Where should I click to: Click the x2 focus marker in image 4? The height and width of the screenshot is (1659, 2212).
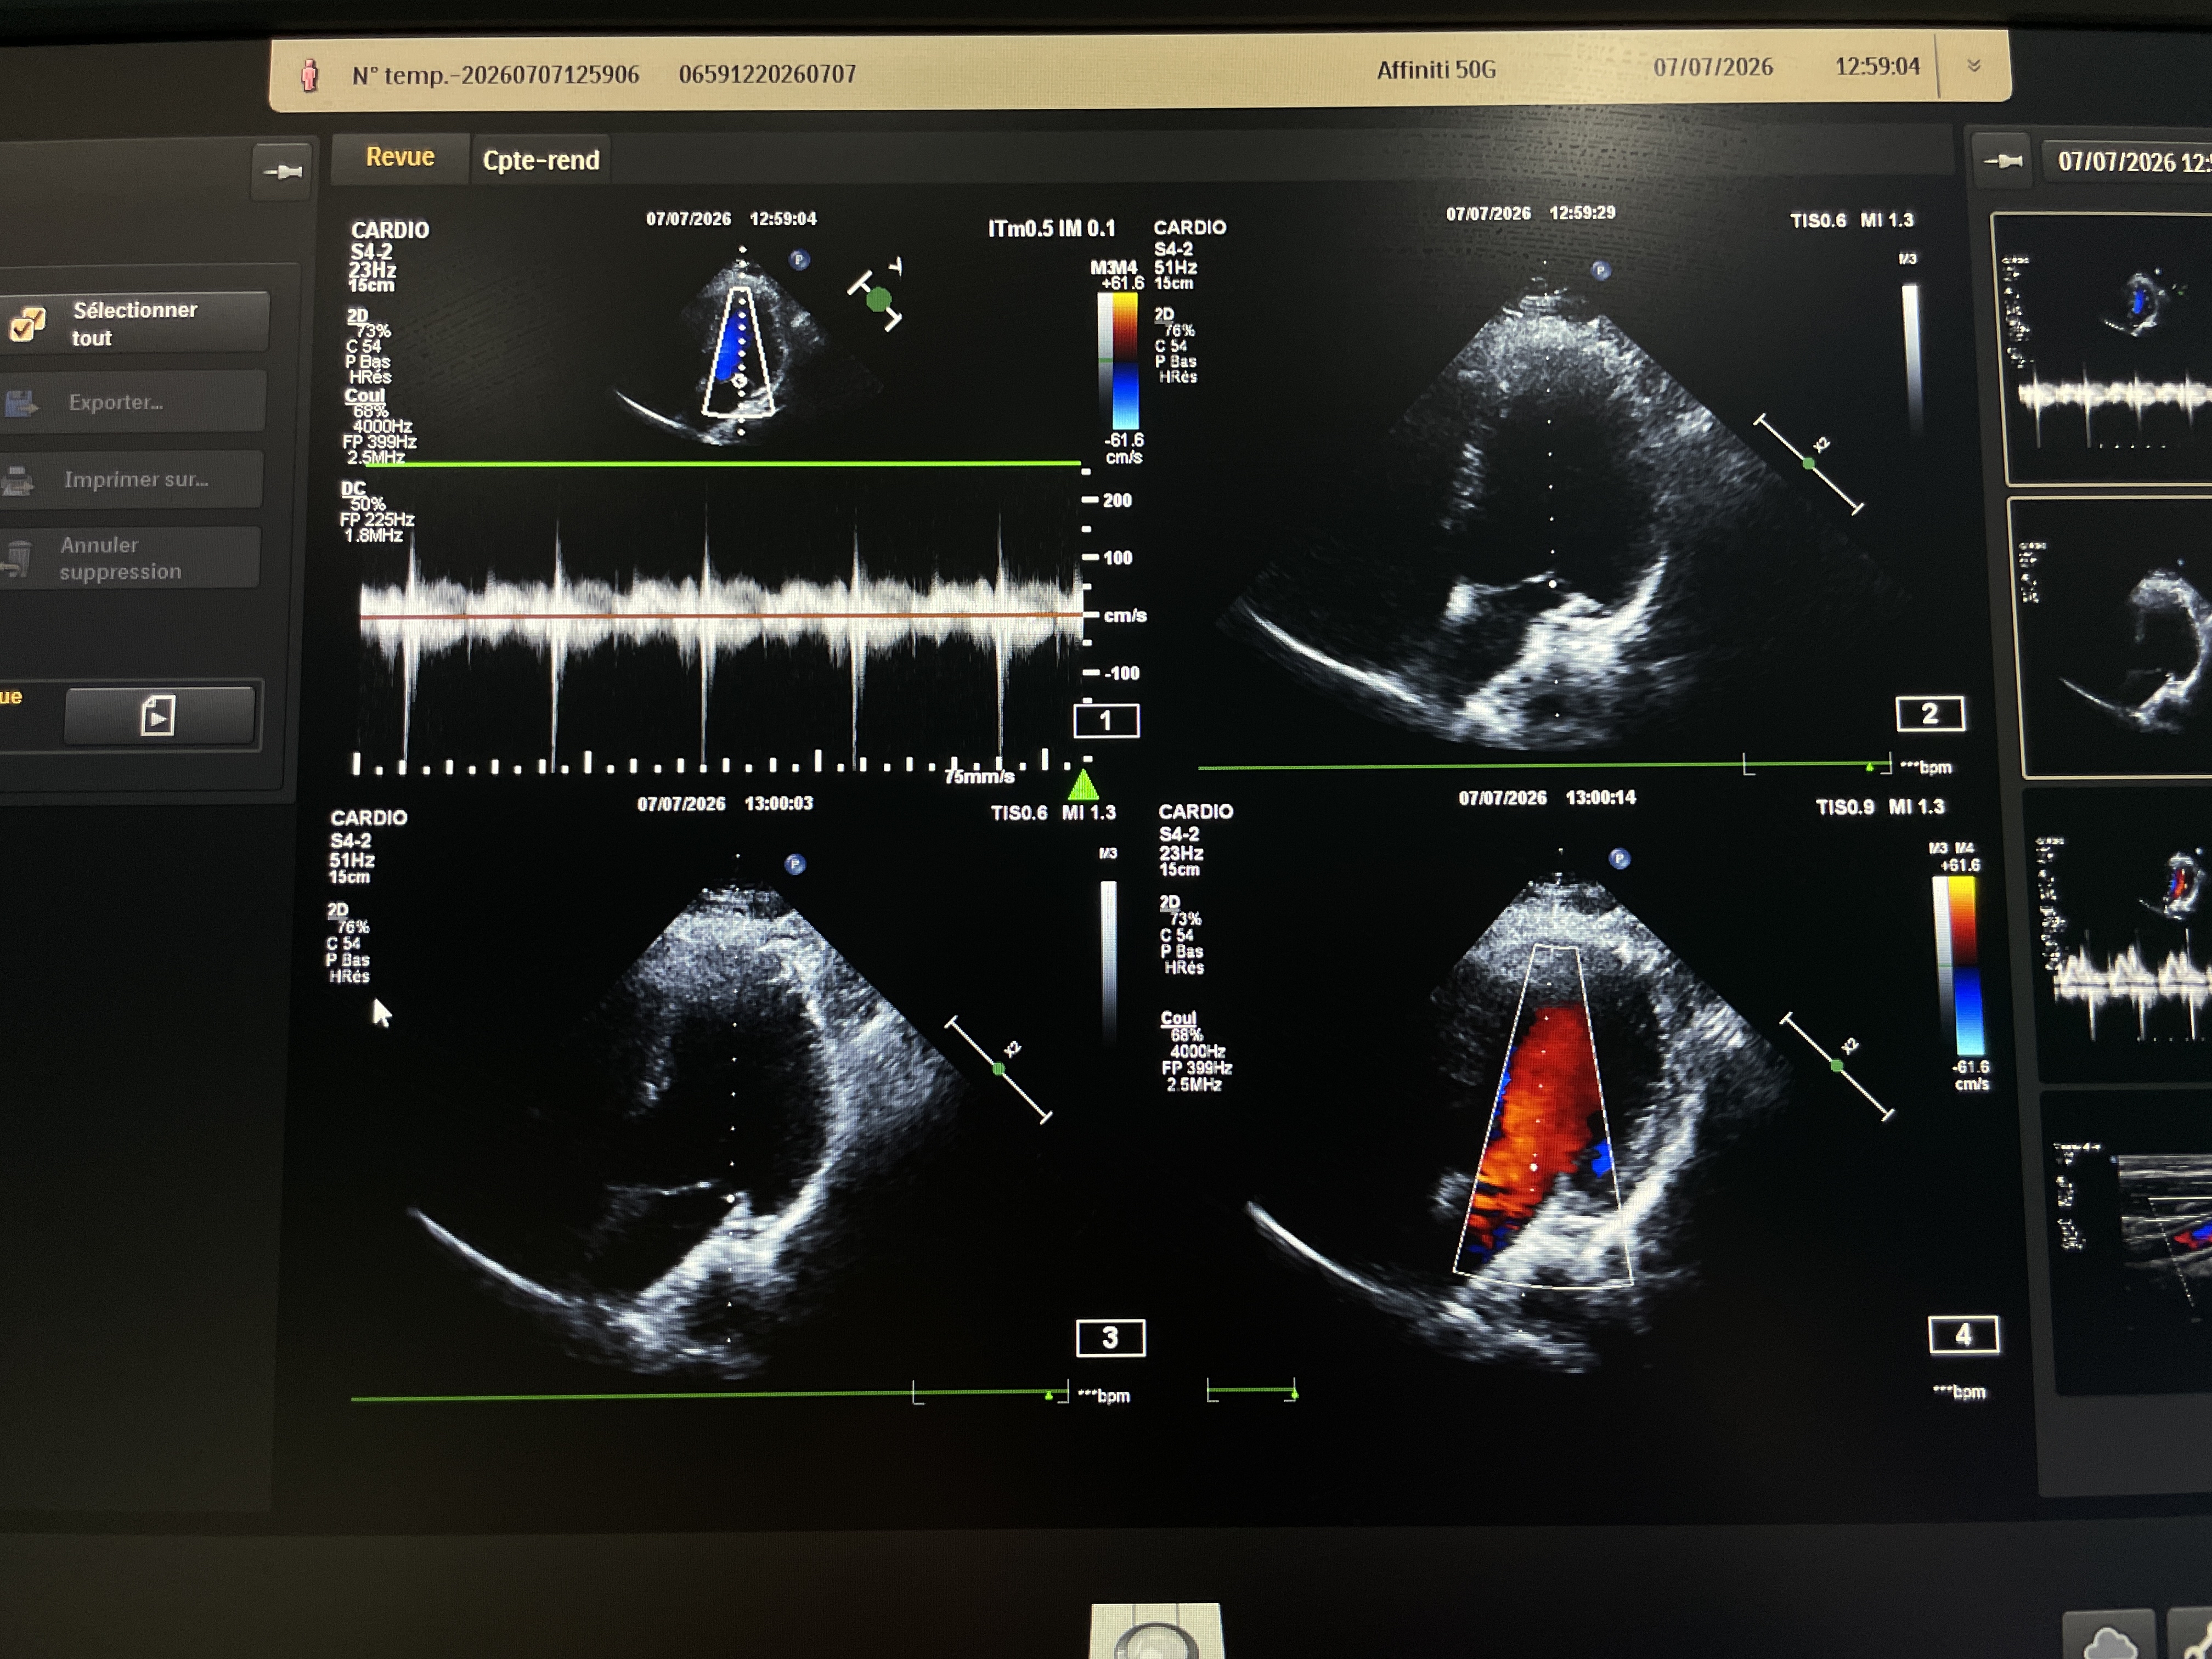(1837, 1066)
